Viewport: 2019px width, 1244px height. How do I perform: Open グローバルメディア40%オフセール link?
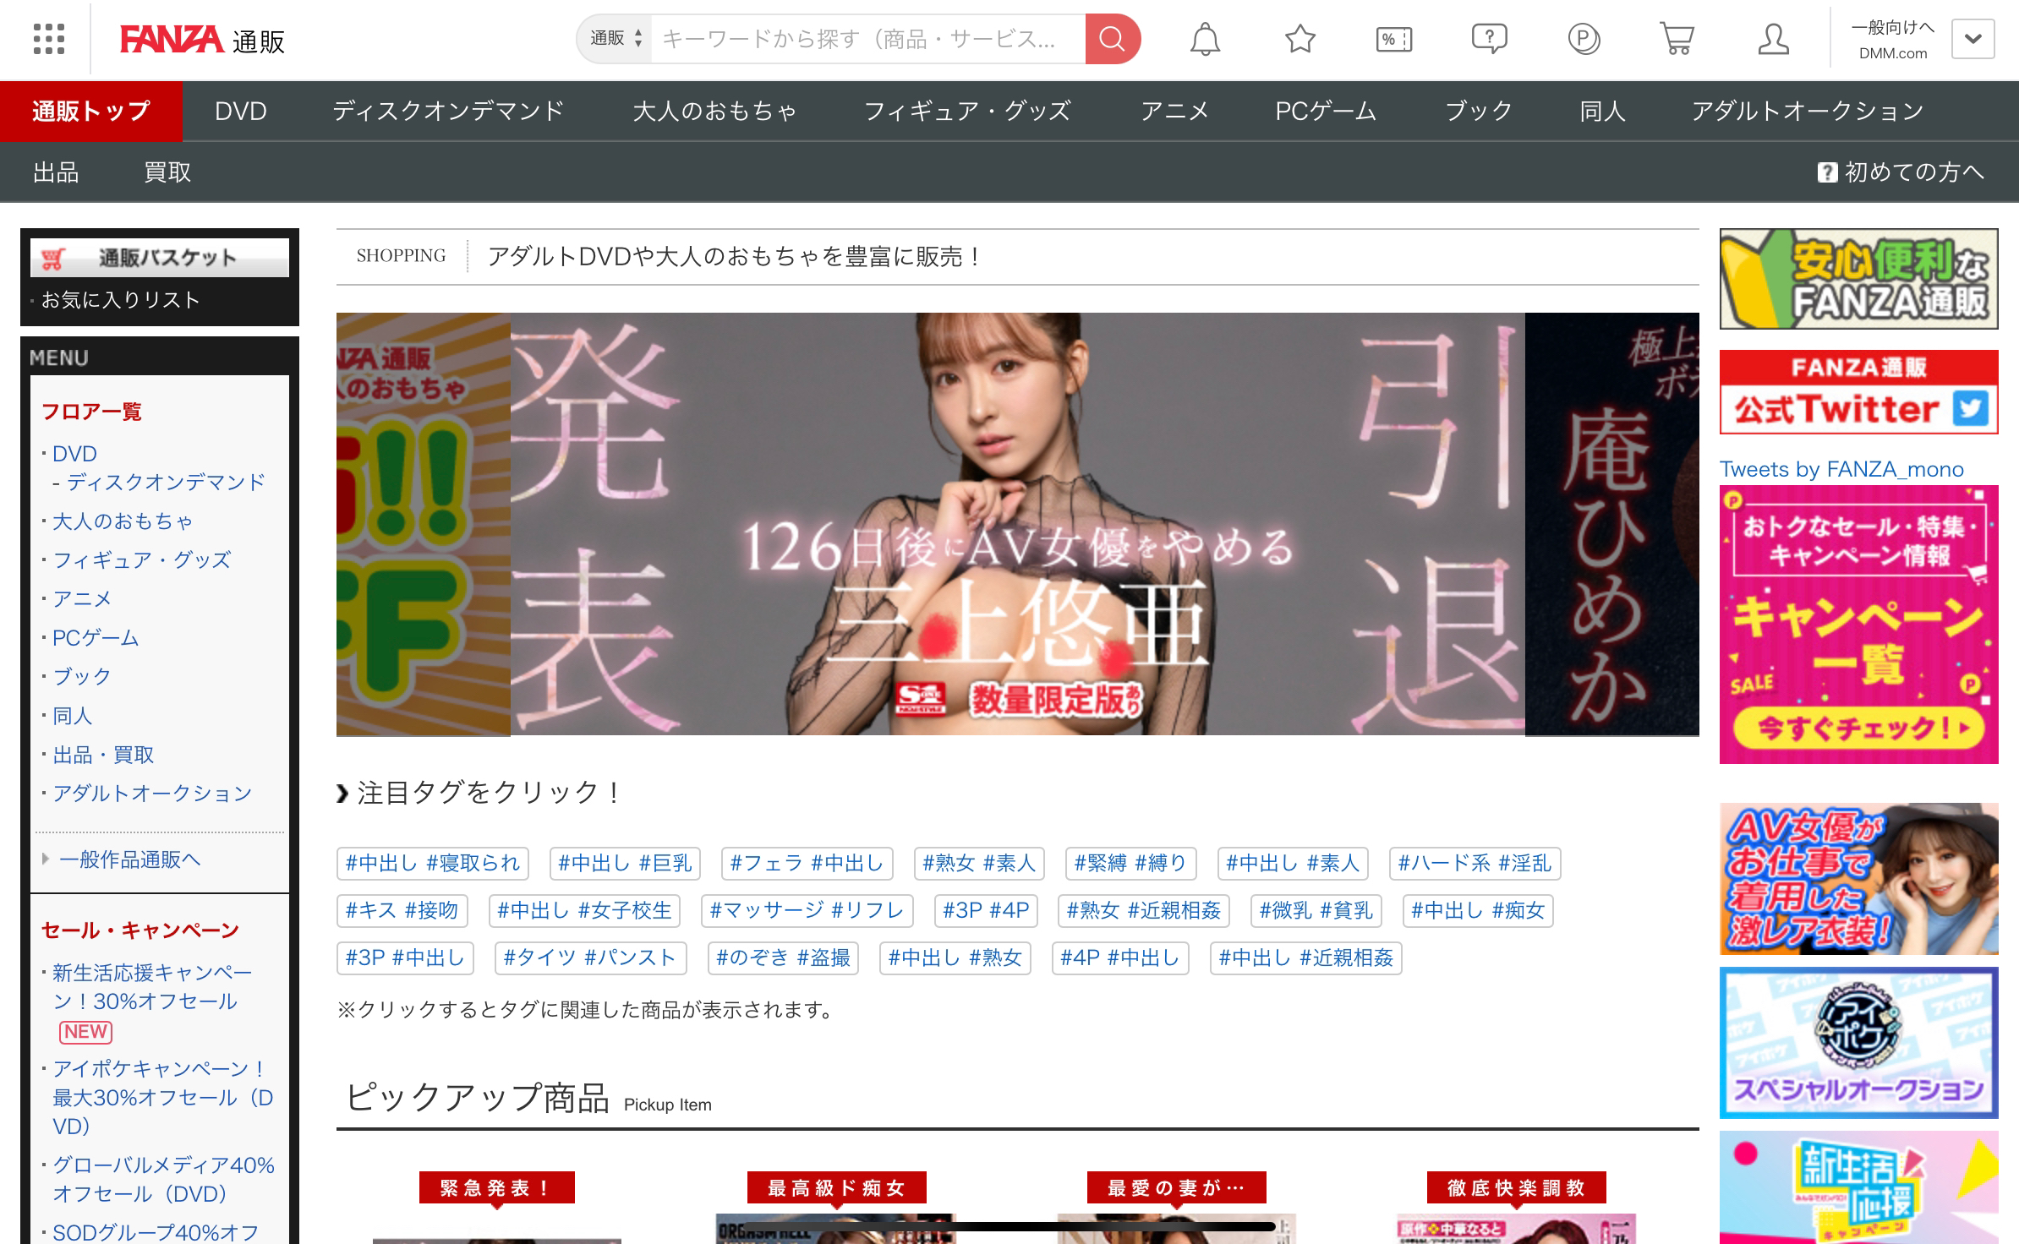(x=163, y=1180)
